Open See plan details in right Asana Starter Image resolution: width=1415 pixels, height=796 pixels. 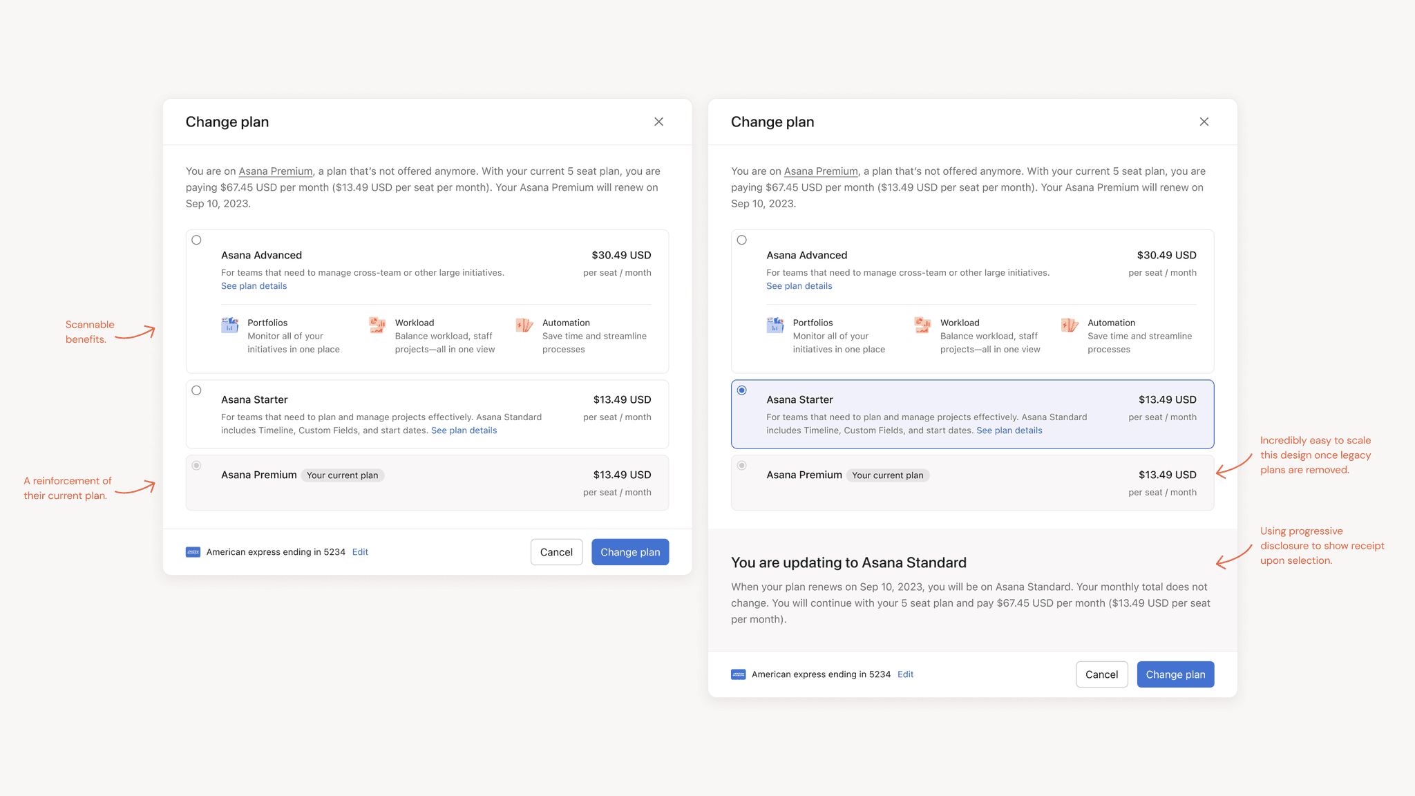click(x=1009, y=430)
